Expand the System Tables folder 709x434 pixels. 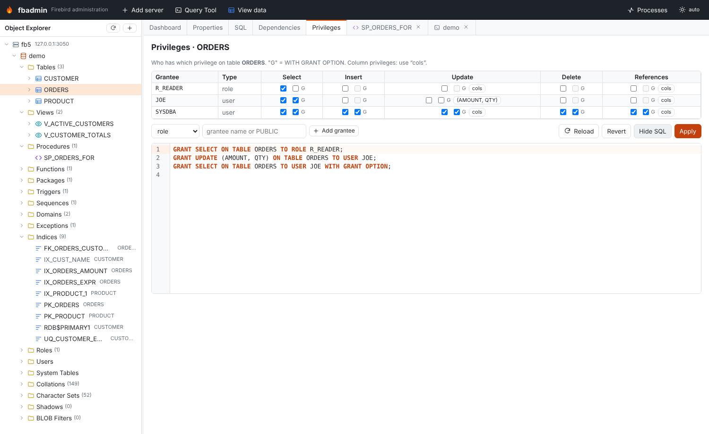pyautogui.click(x=22, y=373)
